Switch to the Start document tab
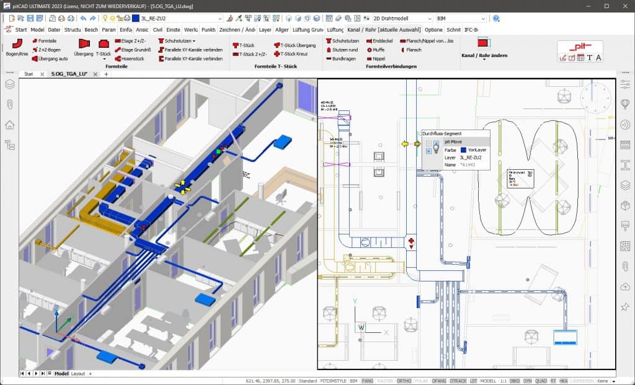Image resolution: width=635 pixels, height=385 pixels. [29, 74]
